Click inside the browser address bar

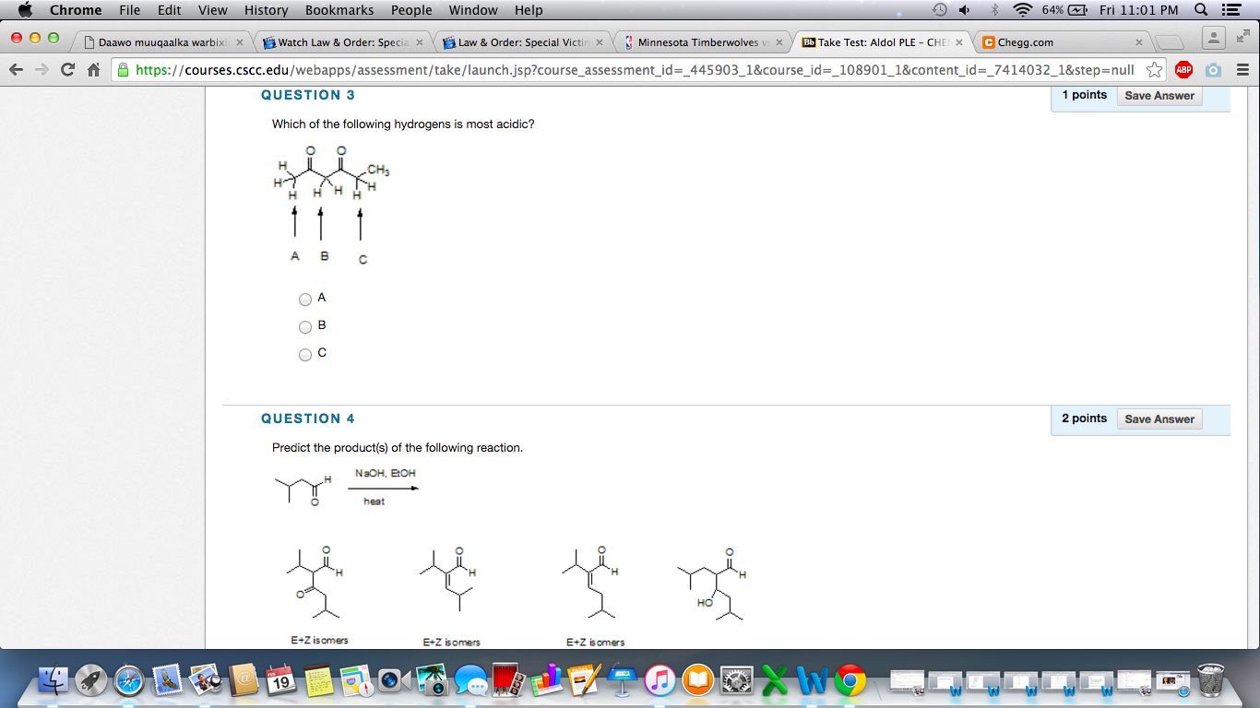tap(553, 69)
